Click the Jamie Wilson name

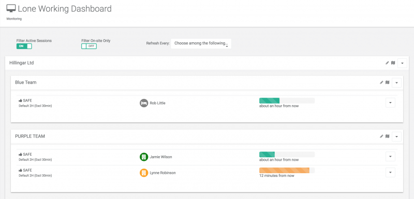click(x=161, y=157)
